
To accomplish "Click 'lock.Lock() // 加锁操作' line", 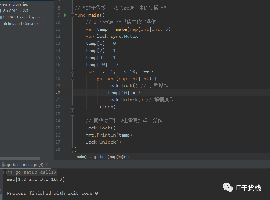I will (138, 86).
